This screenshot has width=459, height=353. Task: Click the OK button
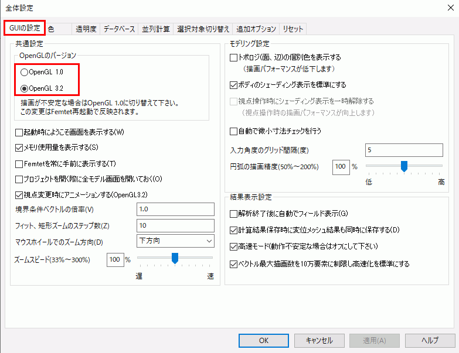pos(263,340)
